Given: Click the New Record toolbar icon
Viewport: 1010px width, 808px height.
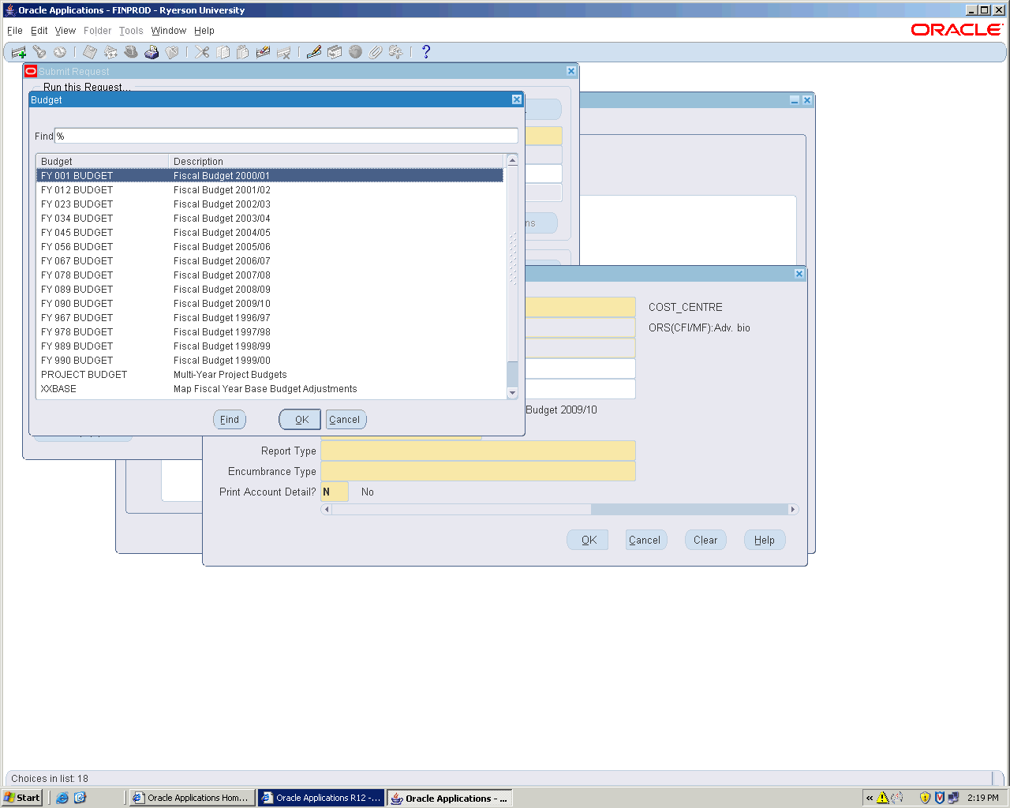Looking at the screenshot, I should click(x=19, y=52).
